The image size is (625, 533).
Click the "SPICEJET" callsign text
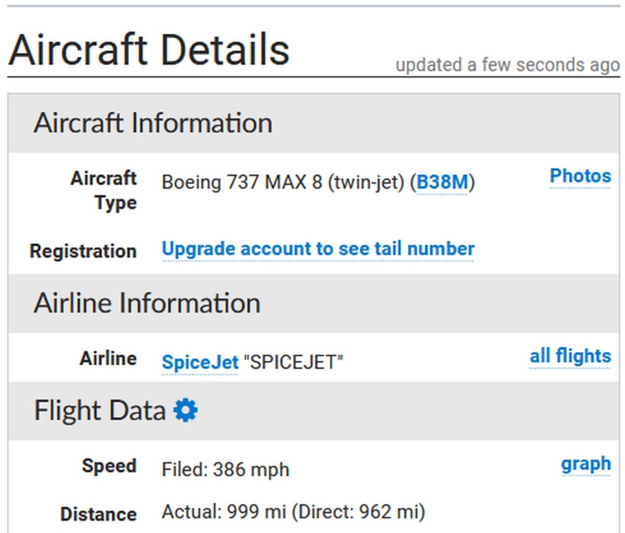pos(293,362)
